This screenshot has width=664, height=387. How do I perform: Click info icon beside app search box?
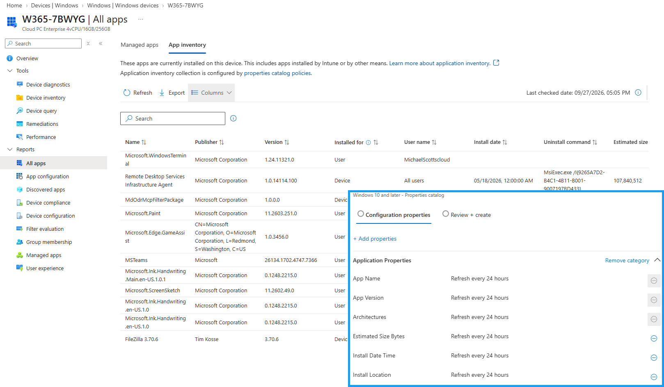[x=234, y=118]
